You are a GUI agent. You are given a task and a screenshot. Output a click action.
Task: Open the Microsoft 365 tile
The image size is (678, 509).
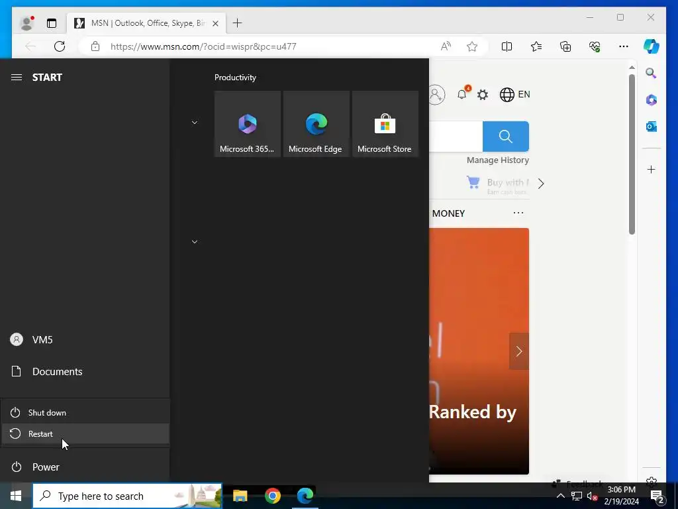coord(248,124)
